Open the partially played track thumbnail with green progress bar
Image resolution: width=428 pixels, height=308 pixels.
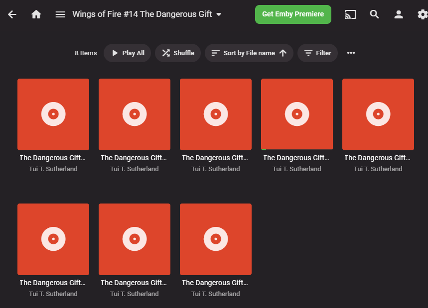coord(297,114)
